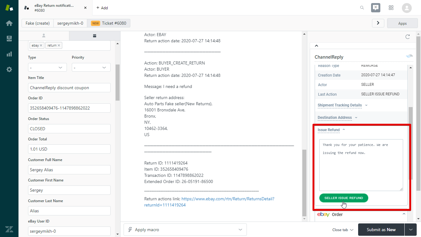Open the eBay return actions link
The height and width of the screenshot is (237, 421).
click(x=209, y=202)
